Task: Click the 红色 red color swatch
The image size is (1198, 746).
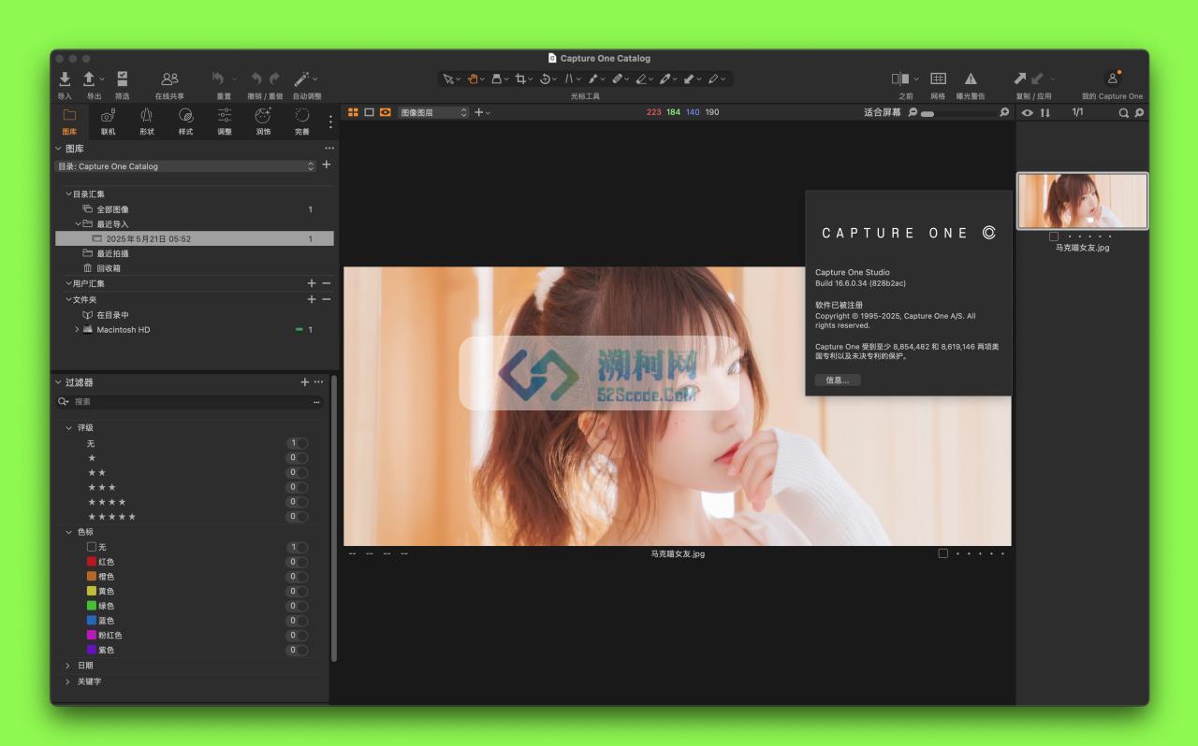Action: point(92,562)
